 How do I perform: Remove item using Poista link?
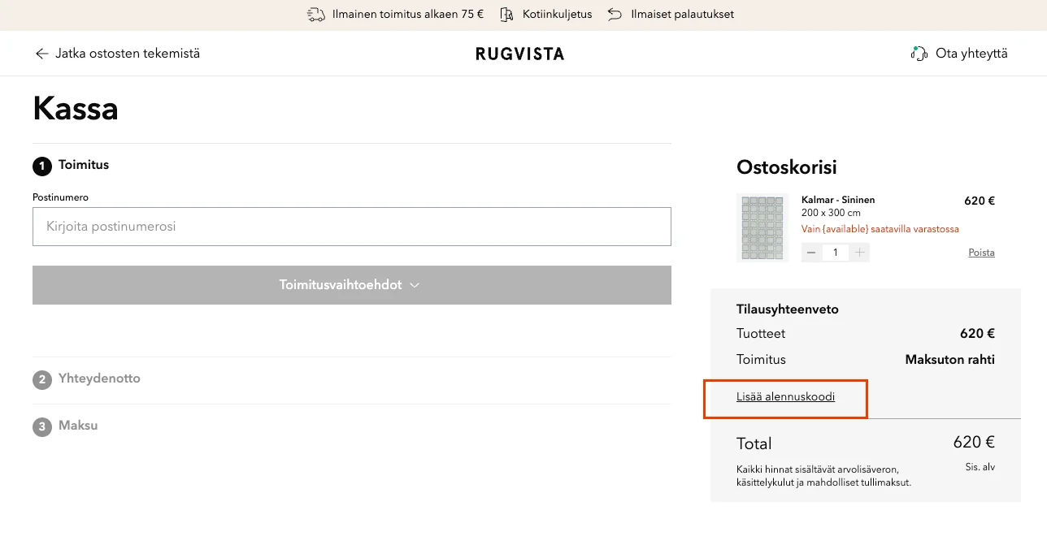[981, 253]
